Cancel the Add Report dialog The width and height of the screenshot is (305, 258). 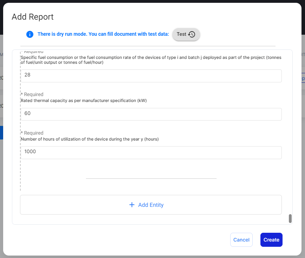click(x=241, y=240)
